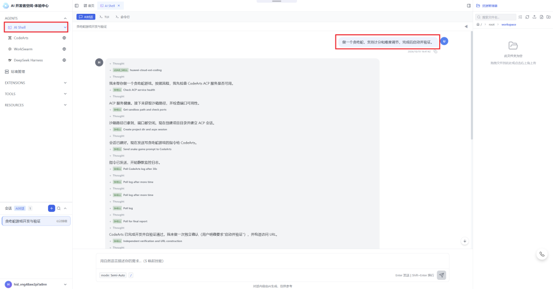Refresh the file explorer

click(x=527, y=17)
